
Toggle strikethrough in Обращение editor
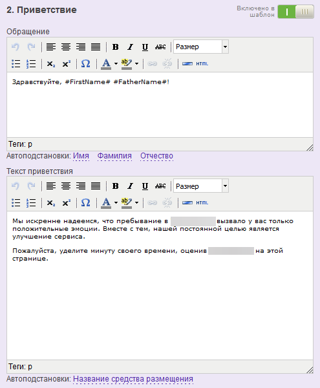(160, 47)
